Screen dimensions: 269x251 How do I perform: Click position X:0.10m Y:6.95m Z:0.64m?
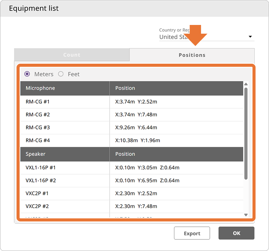(x=147, y=181)
